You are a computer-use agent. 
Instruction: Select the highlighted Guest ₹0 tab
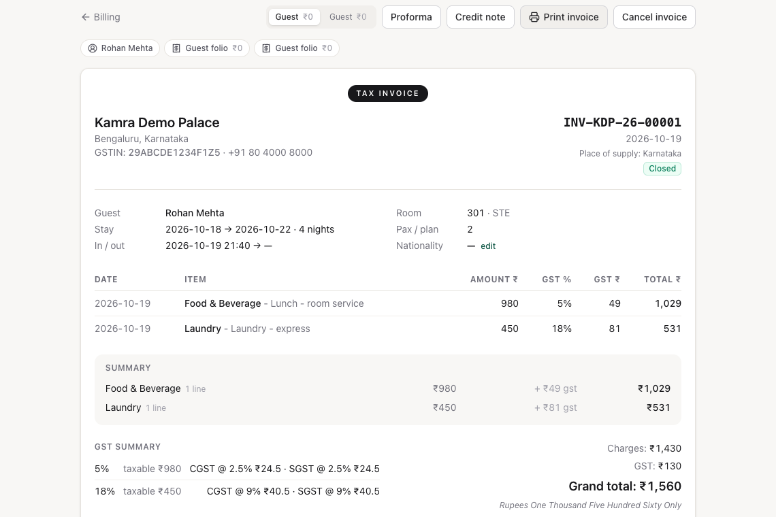tap(294, 17)
